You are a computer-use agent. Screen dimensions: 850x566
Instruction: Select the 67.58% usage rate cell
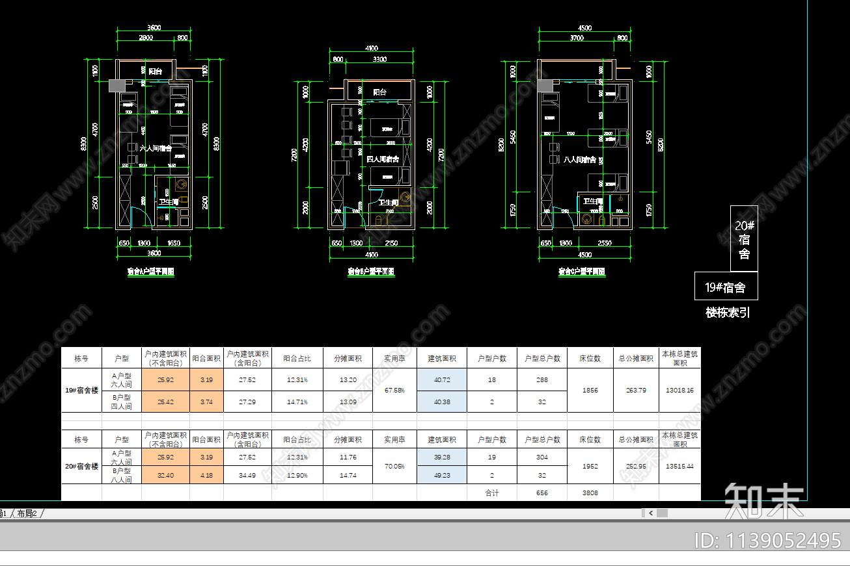pyautogui.click(x=394, y=391)
